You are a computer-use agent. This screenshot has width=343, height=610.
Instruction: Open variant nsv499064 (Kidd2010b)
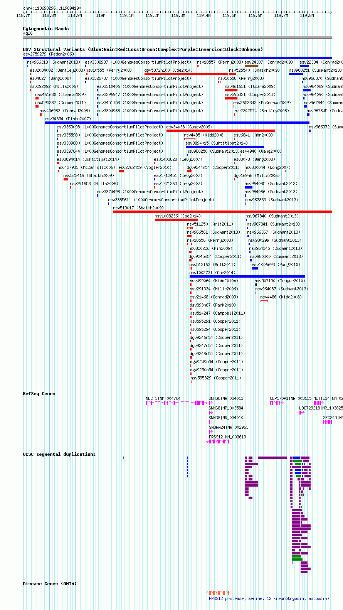point(214,281)
